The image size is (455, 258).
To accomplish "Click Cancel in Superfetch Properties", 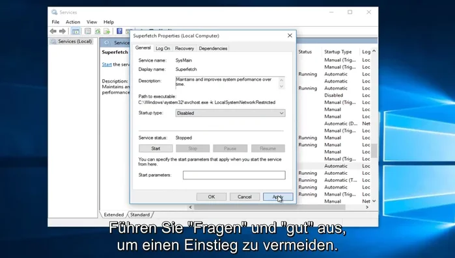I will click(x=245, y=197).
